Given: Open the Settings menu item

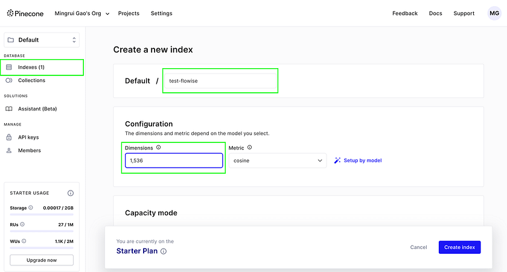Looking at the screenshot, I should coord(161,13).
